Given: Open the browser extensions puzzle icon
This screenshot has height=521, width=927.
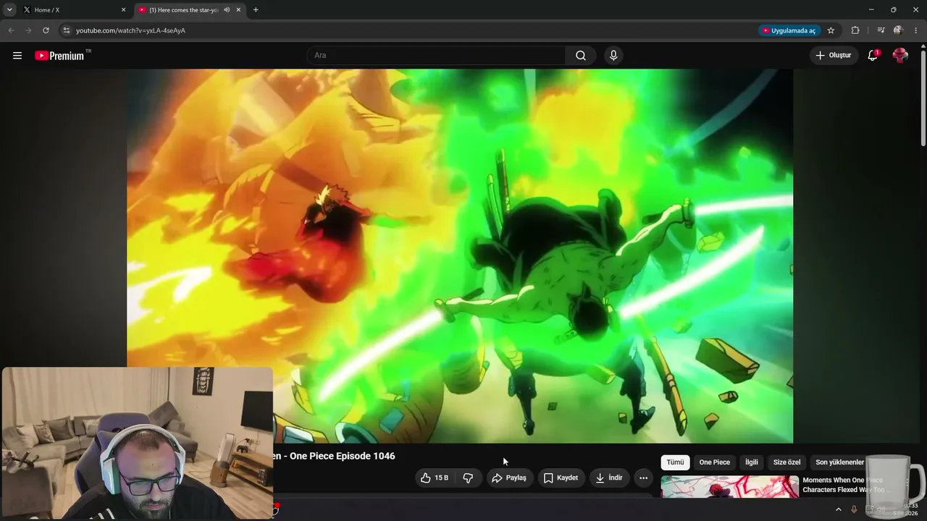Looking at the screenshot, I should coord(855,30).
